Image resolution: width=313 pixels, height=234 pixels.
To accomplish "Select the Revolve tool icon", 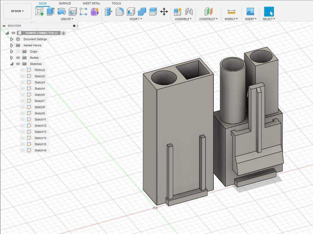I will pos(61,12).
